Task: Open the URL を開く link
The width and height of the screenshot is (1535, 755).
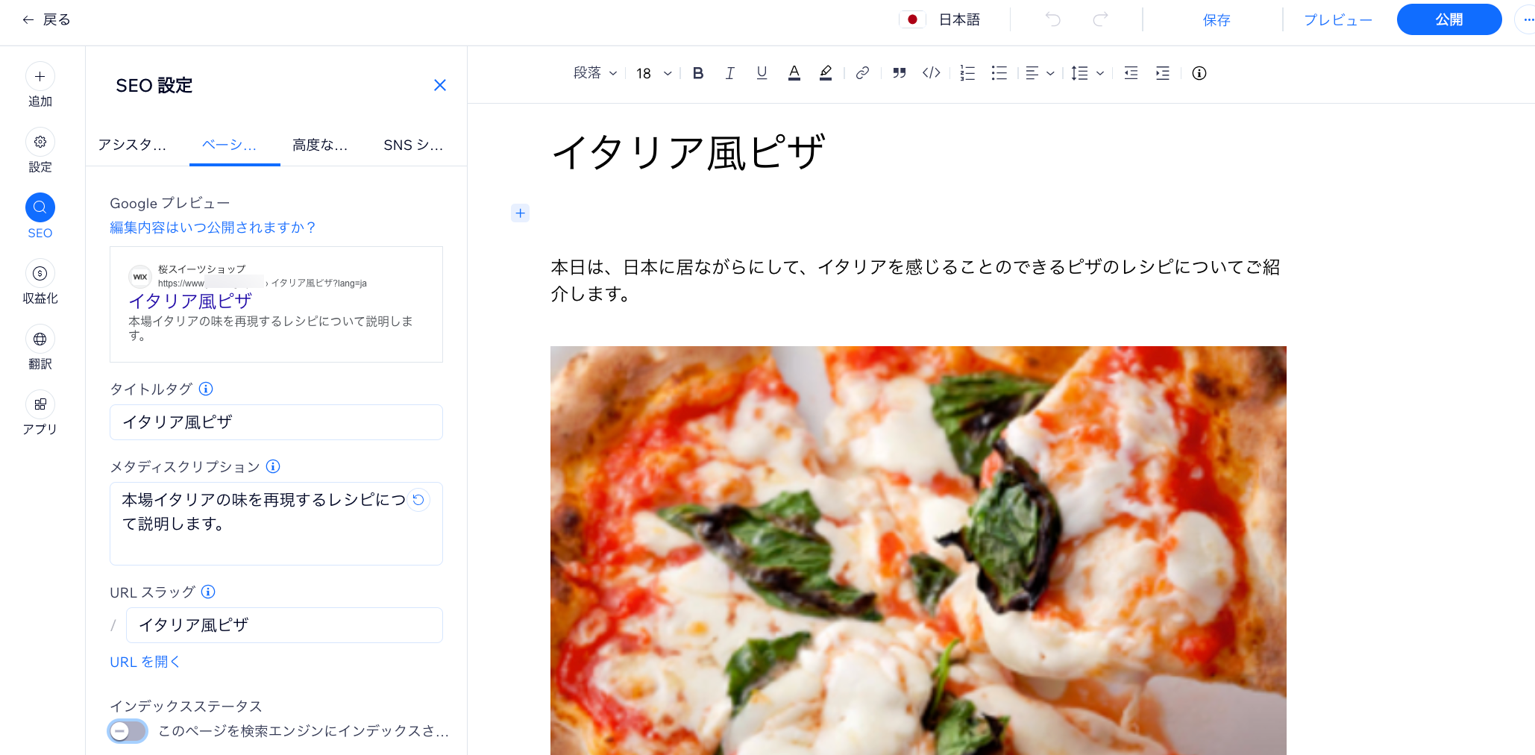Action: point(144,661)
